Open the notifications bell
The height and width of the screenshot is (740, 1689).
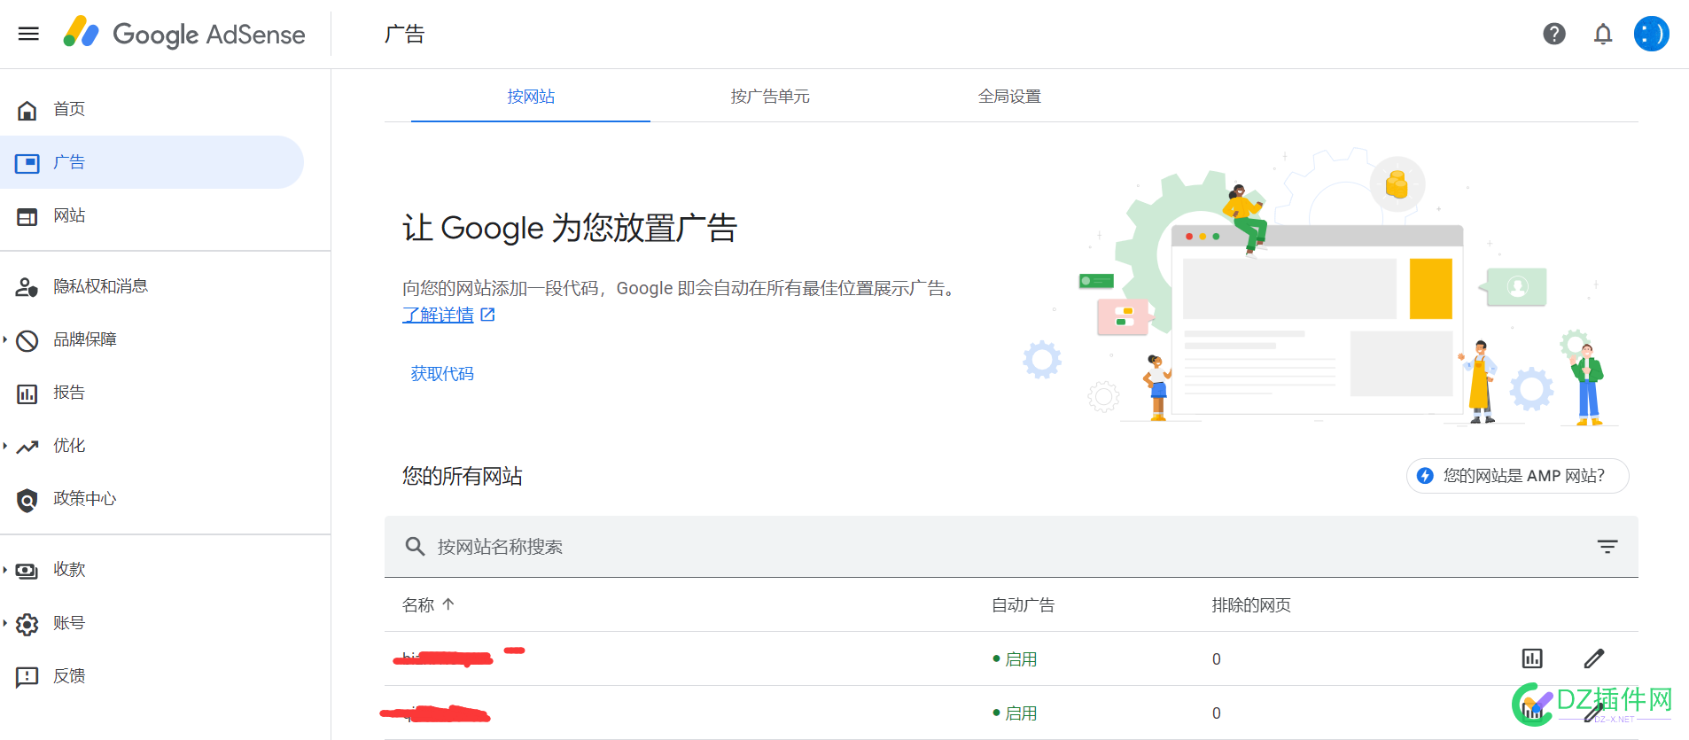pos(1603,34)
